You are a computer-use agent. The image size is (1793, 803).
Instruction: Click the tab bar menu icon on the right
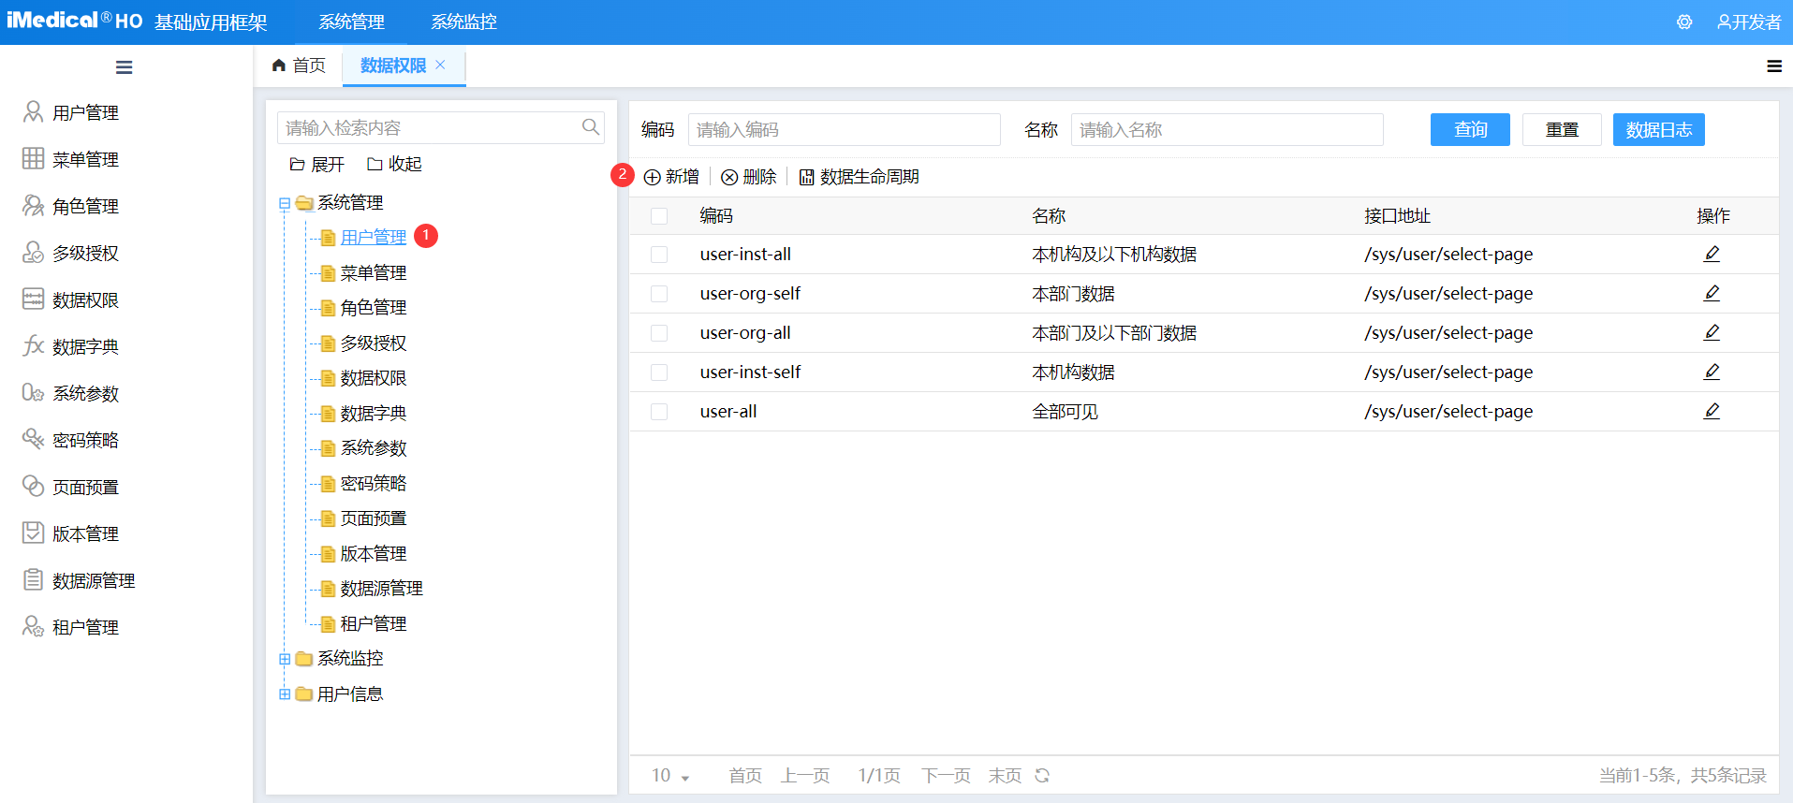pyautogui.click(x=1773, y=66)
